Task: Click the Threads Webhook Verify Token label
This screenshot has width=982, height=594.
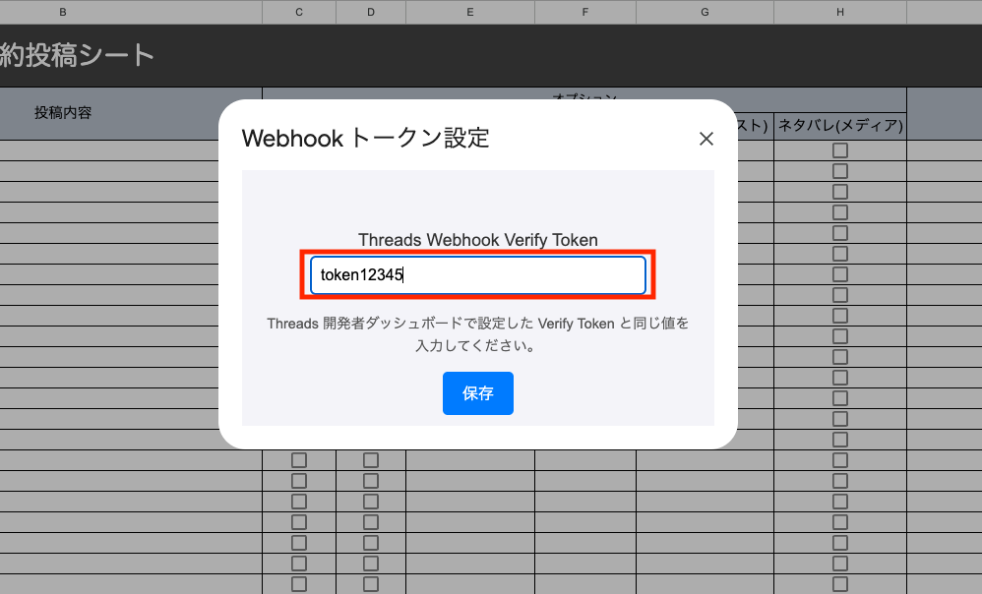Action: (x=478, y=239)
